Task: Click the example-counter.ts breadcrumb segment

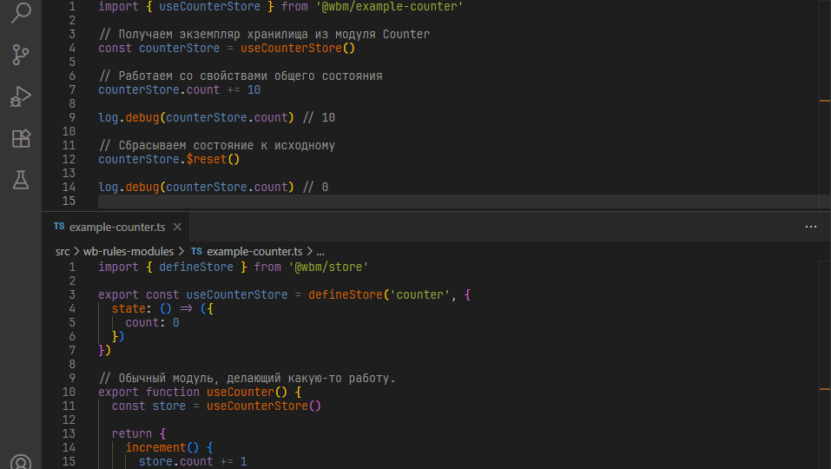Action: [254, 252]
